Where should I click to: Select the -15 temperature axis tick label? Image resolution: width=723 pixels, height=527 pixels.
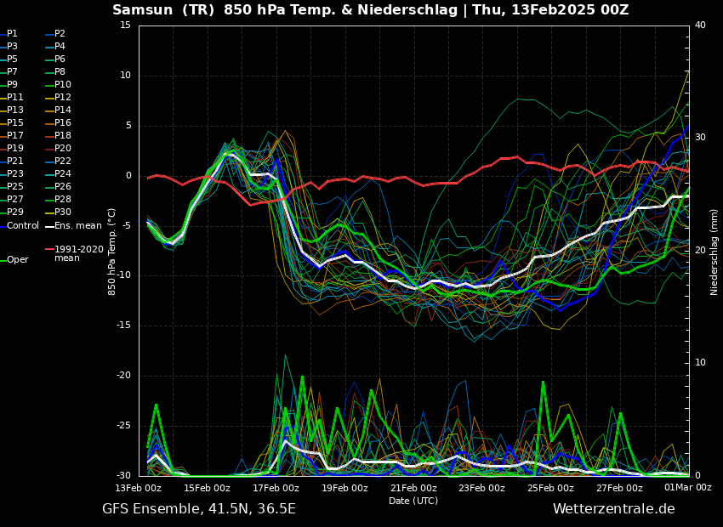coord(123,326)
